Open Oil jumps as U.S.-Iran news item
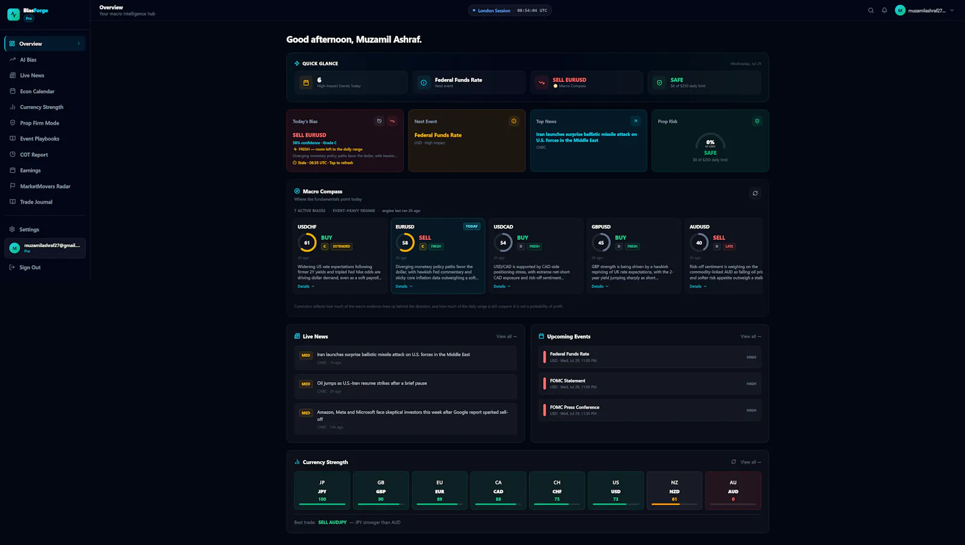 (405, 386)
